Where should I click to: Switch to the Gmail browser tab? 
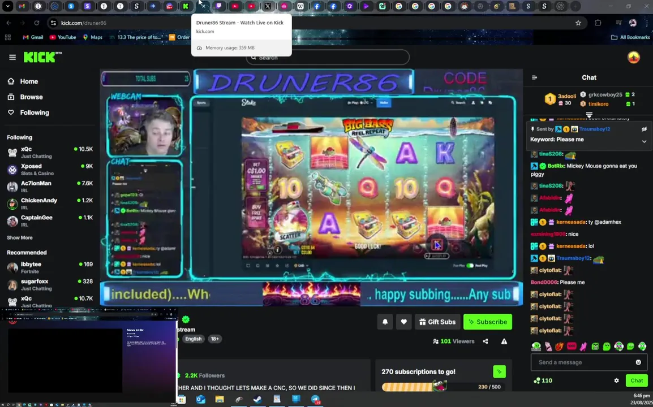(x=22, y=6)
